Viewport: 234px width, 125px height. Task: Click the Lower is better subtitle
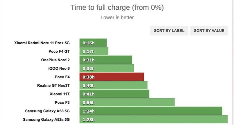point(117,17)
